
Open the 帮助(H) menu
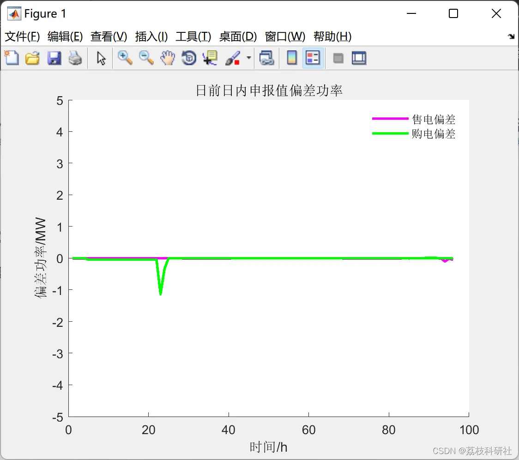[332, 36]
